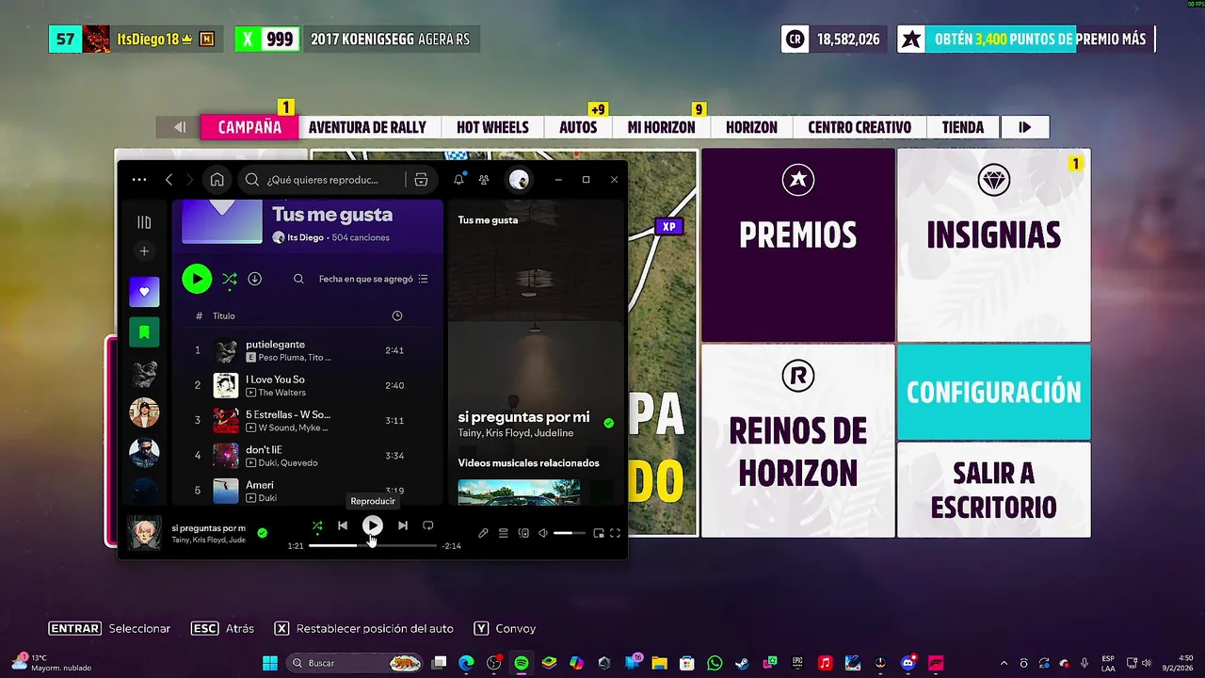The height and width of the screenshot is (678, 1205).
Task: Switch to HOT WHEELS tab
Action: [492, 127]
